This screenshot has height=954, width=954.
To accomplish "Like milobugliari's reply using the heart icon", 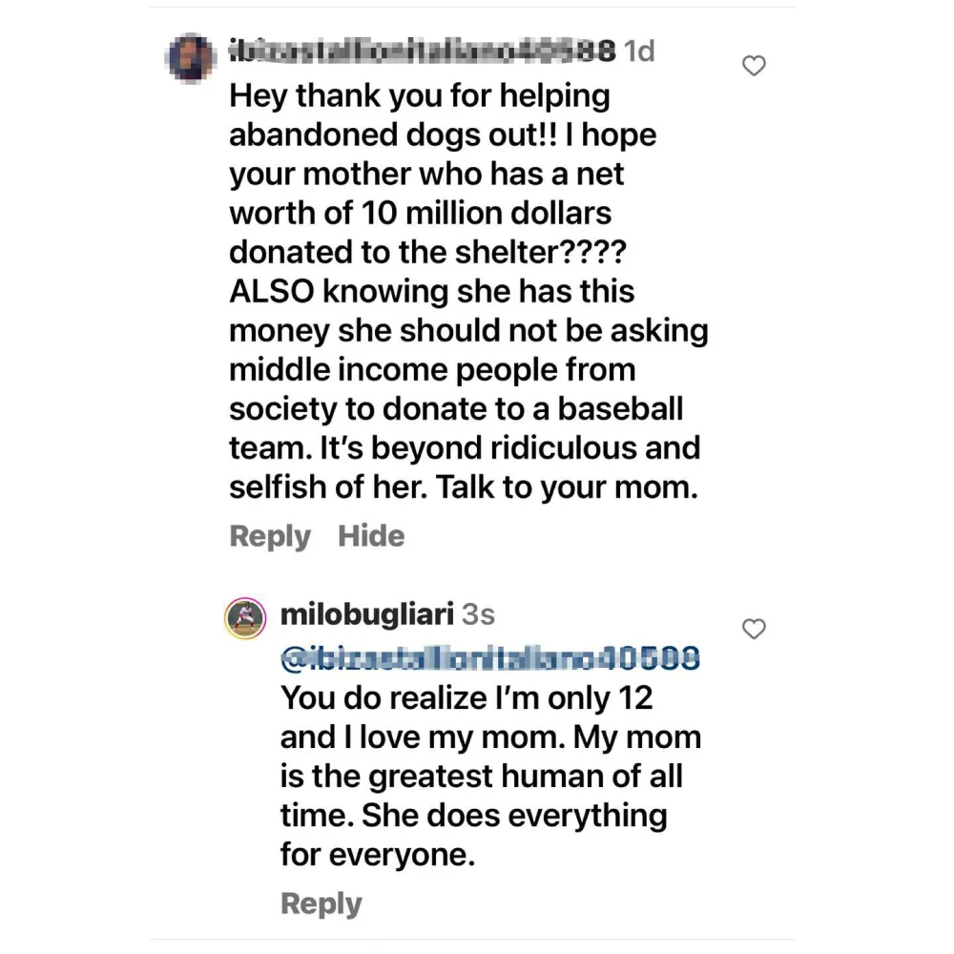I will click(x=754, y=630).
